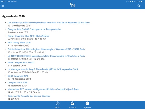Open Soirée thématique Néphrologie et Hématologie link

(46, 49)
